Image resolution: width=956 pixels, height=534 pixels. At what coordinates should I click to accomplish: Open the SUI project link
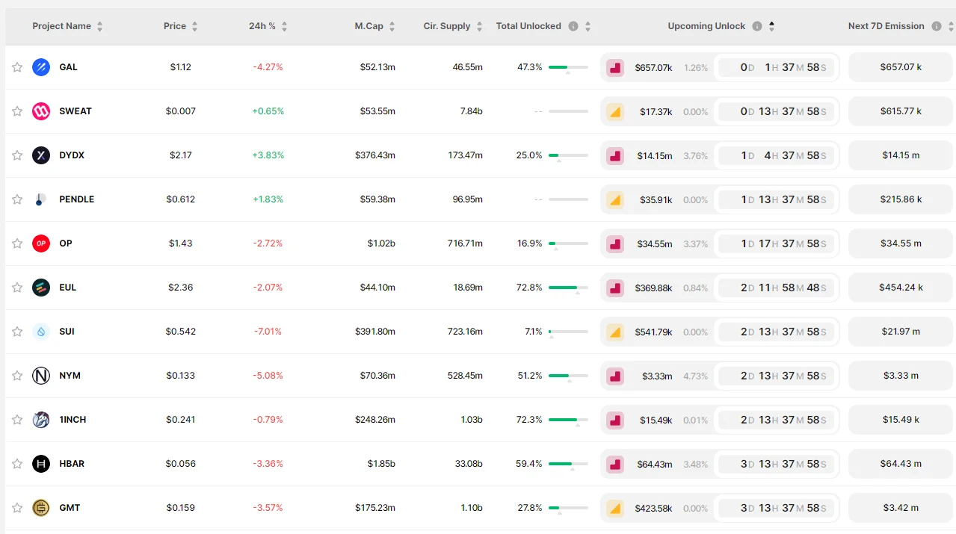tap(67, 332)
